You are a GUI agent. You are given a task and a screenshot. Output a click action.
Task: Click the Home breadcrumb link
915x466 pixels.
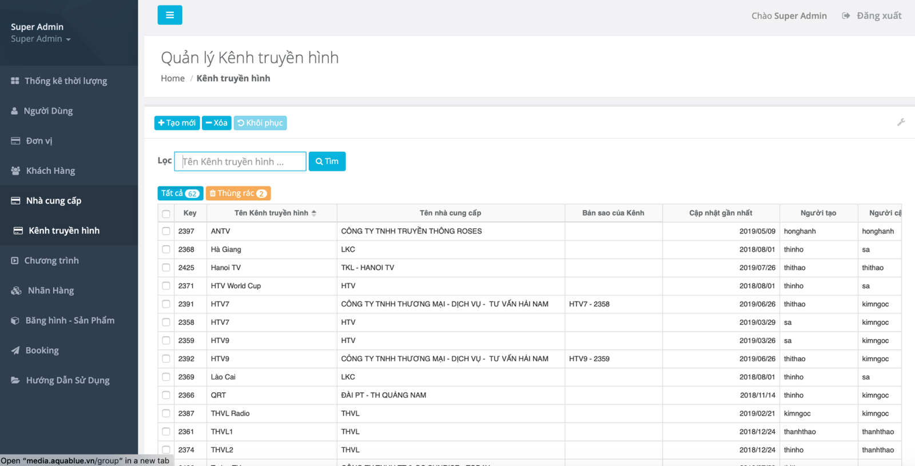point(172,78)
